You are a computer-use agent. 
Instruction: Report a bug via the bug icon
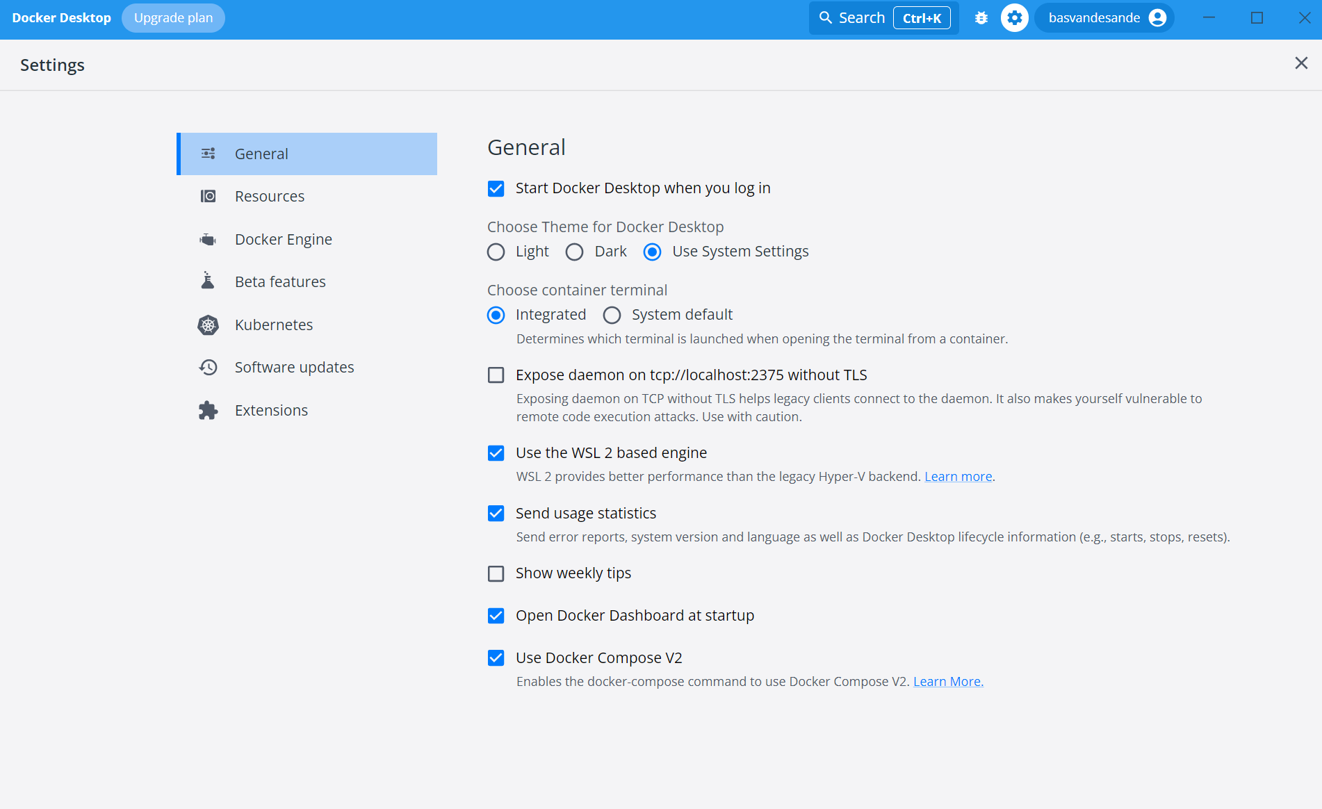[x=981, y=17]
